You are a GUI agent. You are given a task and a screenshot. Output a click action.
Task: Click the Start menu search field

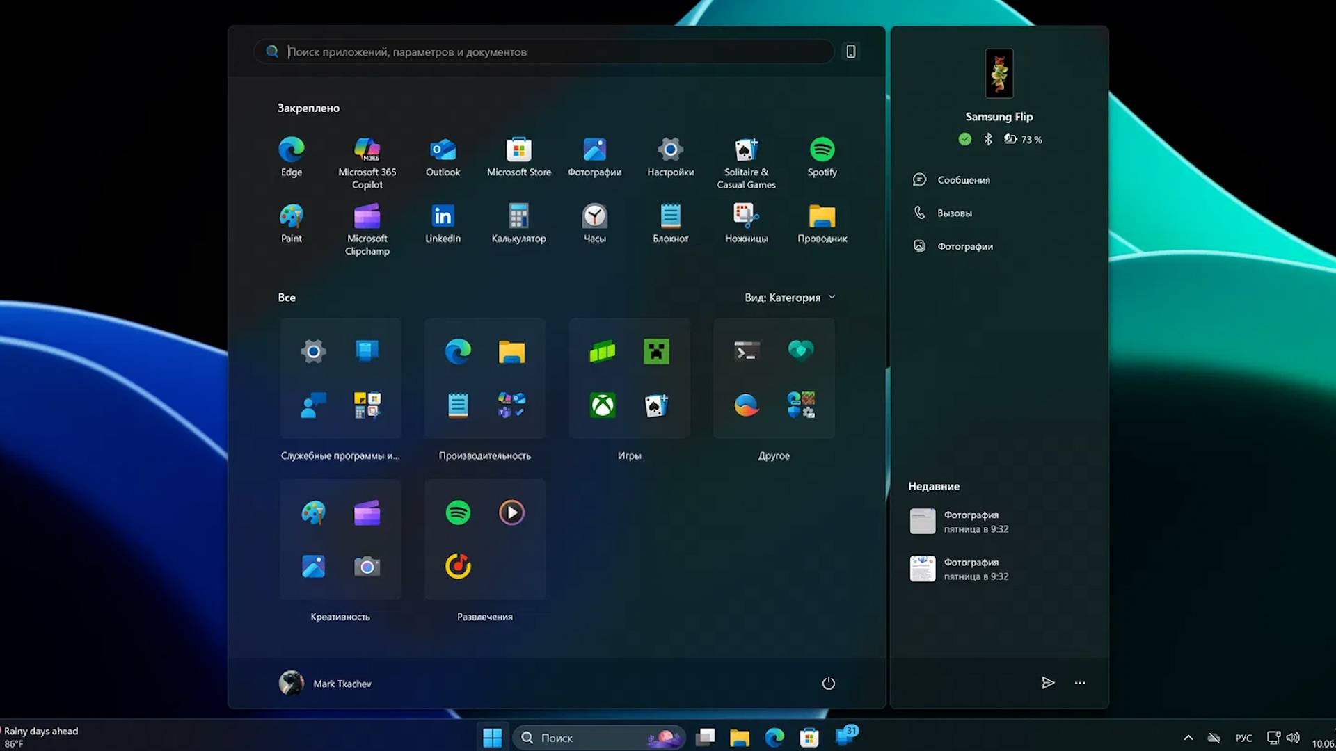(543, 52)
